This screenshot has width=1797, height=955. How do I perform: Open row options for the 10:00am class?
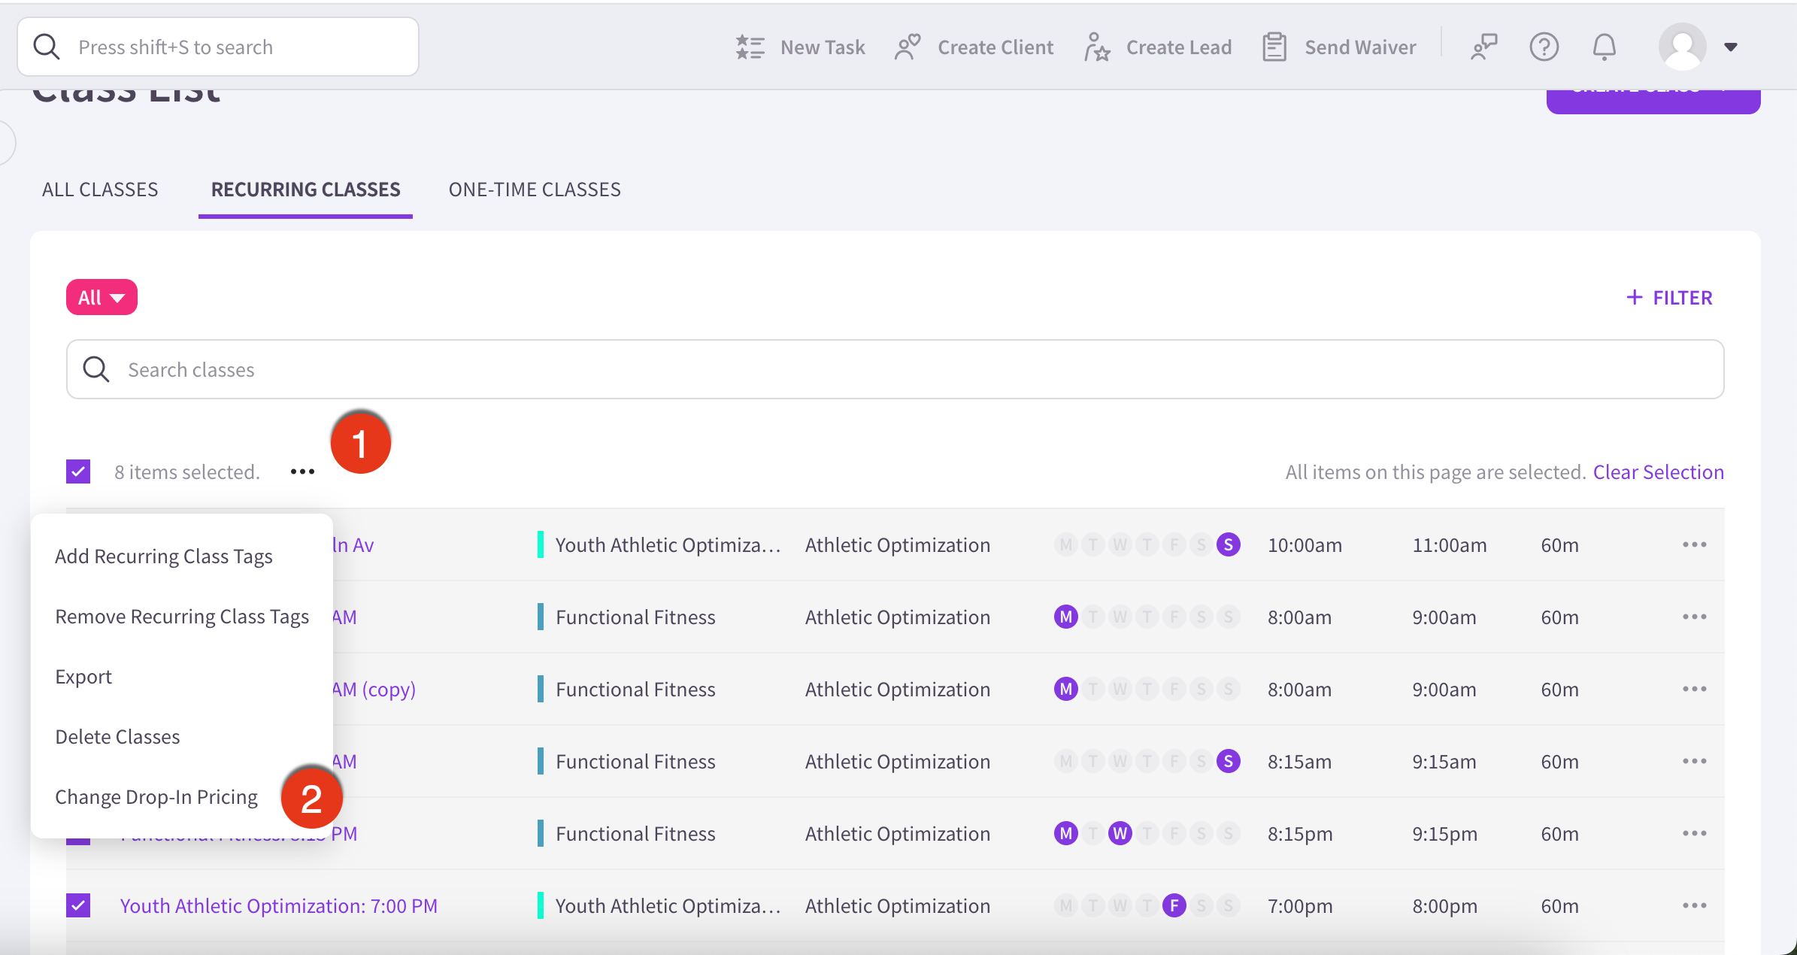point(1694,544)
